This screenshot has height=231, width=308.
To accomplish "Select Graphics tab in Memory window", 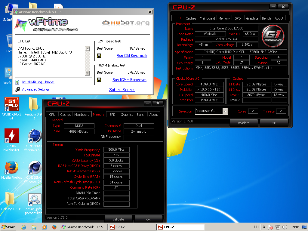I will click(127, 115).
